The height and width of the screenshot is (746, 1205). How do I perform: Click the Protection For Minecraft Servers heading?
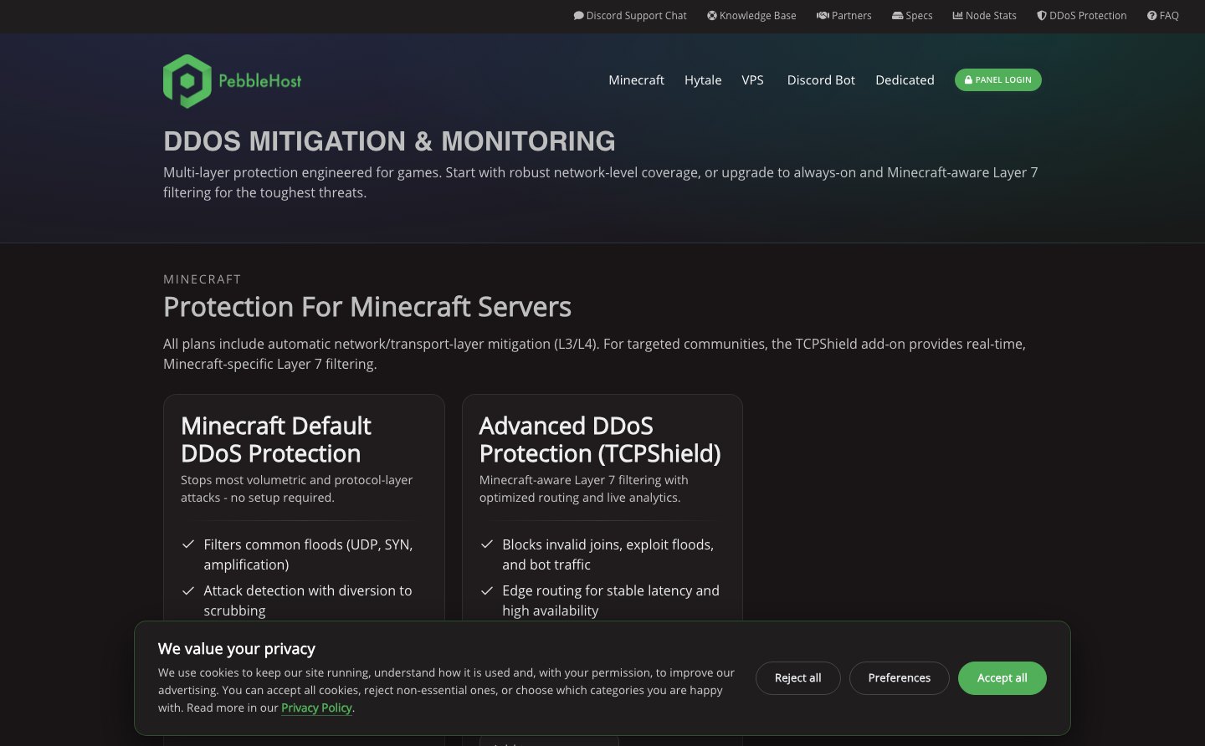tap(367, 307)
